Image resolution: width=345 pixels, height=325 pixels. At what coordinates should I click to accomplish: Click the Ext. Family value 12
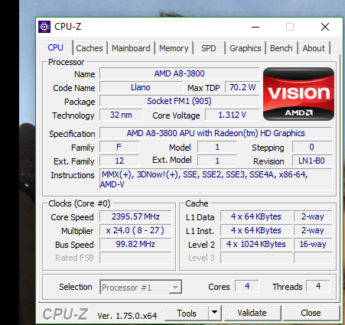tap(119, 161)
